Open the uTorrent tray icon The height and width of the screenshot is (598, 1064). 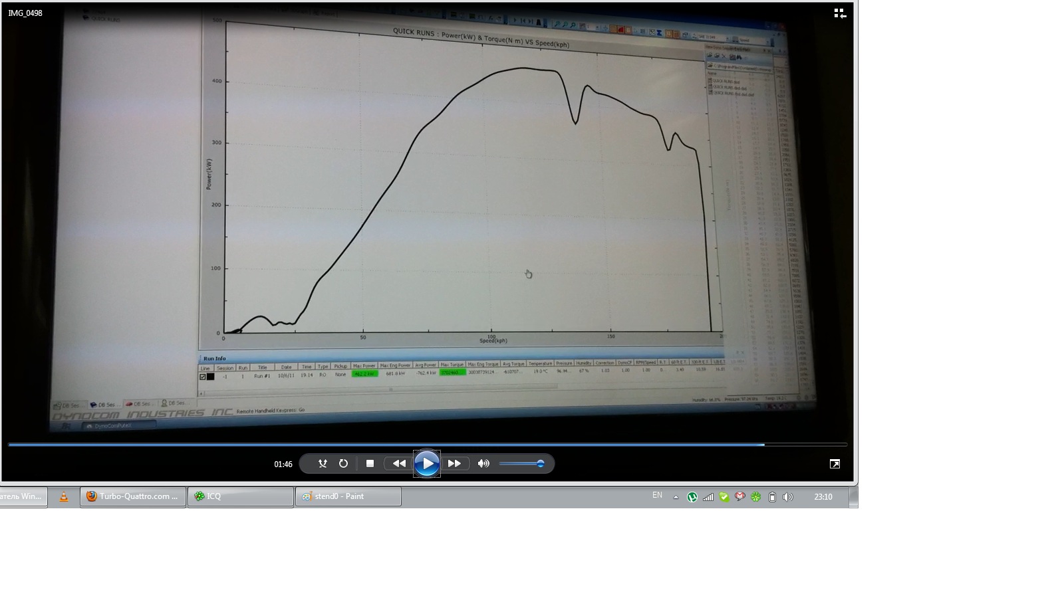(692, 497)
